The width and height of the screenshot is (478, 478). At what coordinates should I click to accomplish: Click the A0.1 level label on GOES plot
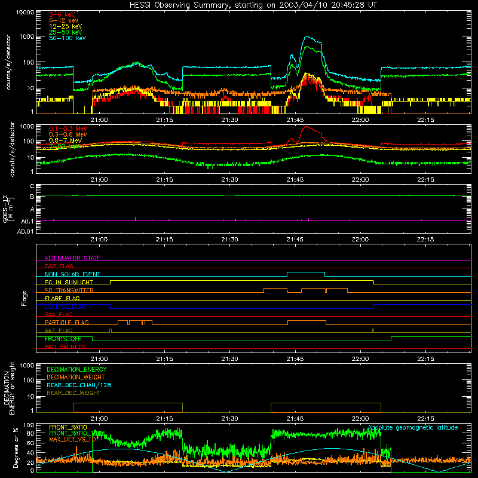pos(27,221)
